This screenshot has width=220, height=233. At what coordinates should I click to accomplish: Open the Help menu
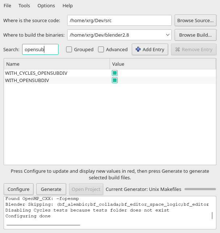[68, 6]
